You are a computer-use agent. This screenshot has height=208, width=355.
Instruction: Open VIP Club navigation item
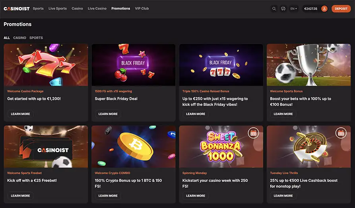142,8
